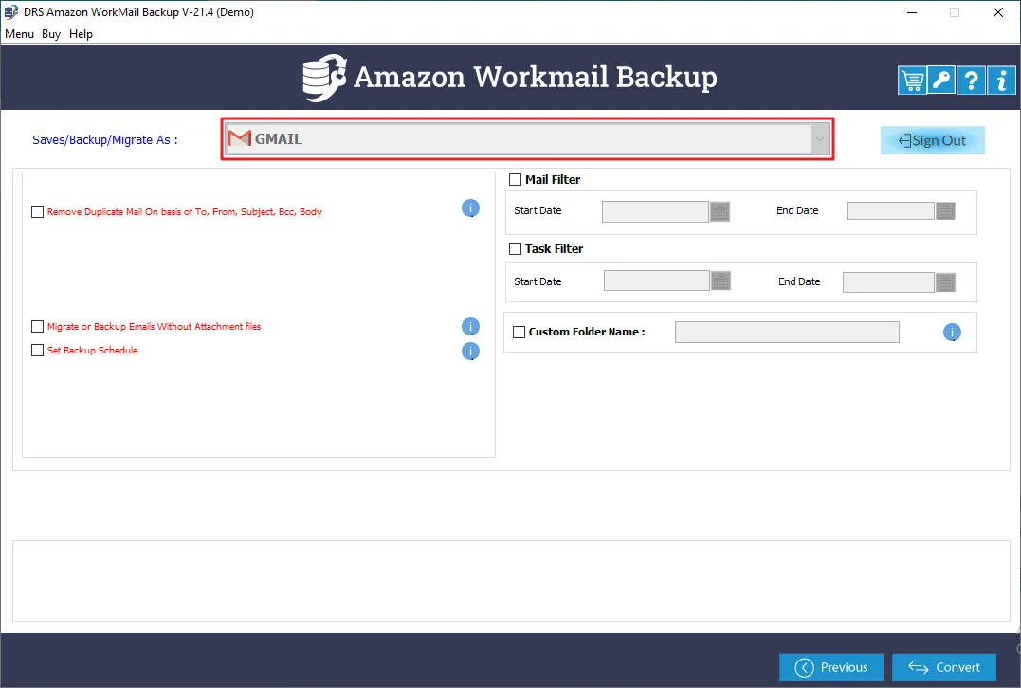Click the Sign Out button
The width and height of the screenshot is (1021, 688).
pos(933,140)
